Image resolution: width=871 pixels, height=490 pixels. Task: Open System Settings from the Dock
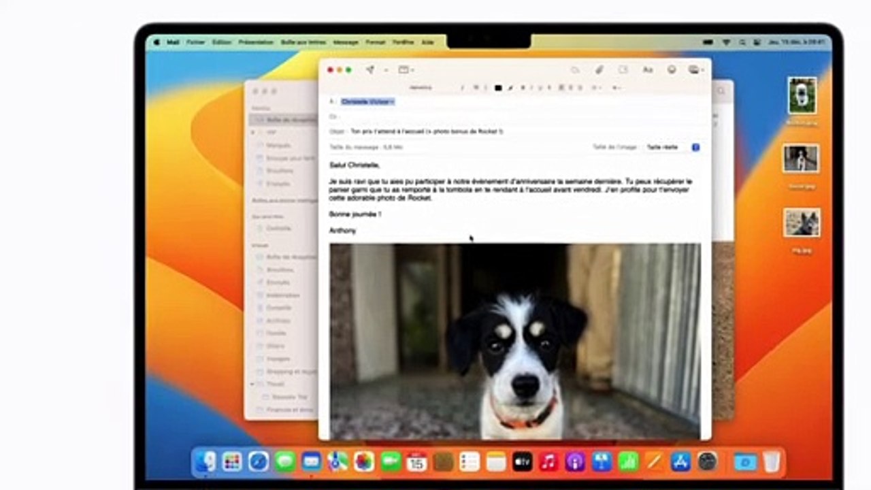tap(707, 461)
